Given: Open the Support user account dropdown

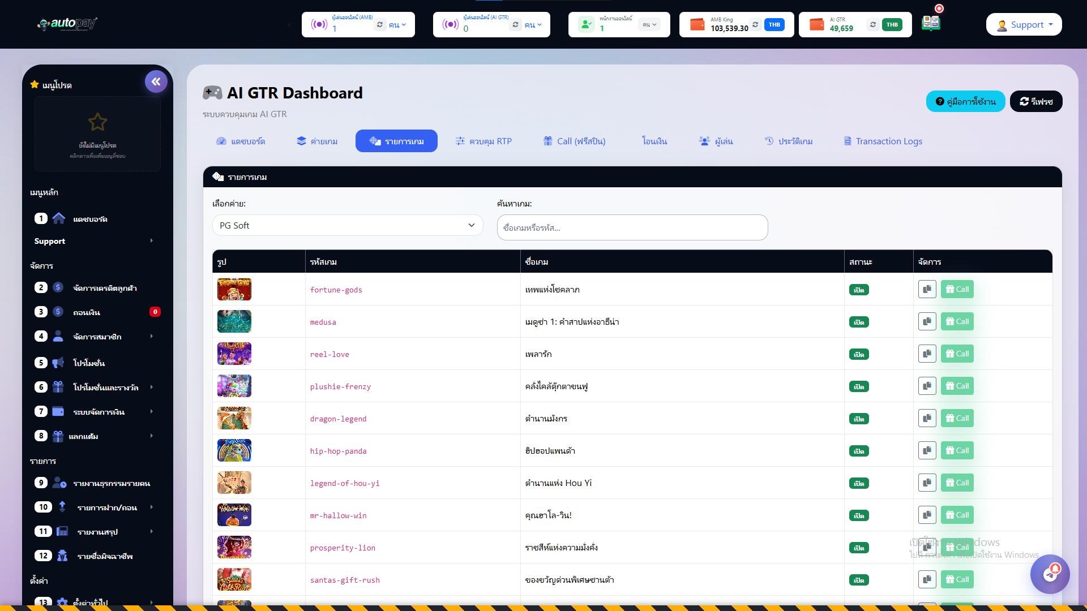Looking at the screenshot, I should click(1024, 25).
